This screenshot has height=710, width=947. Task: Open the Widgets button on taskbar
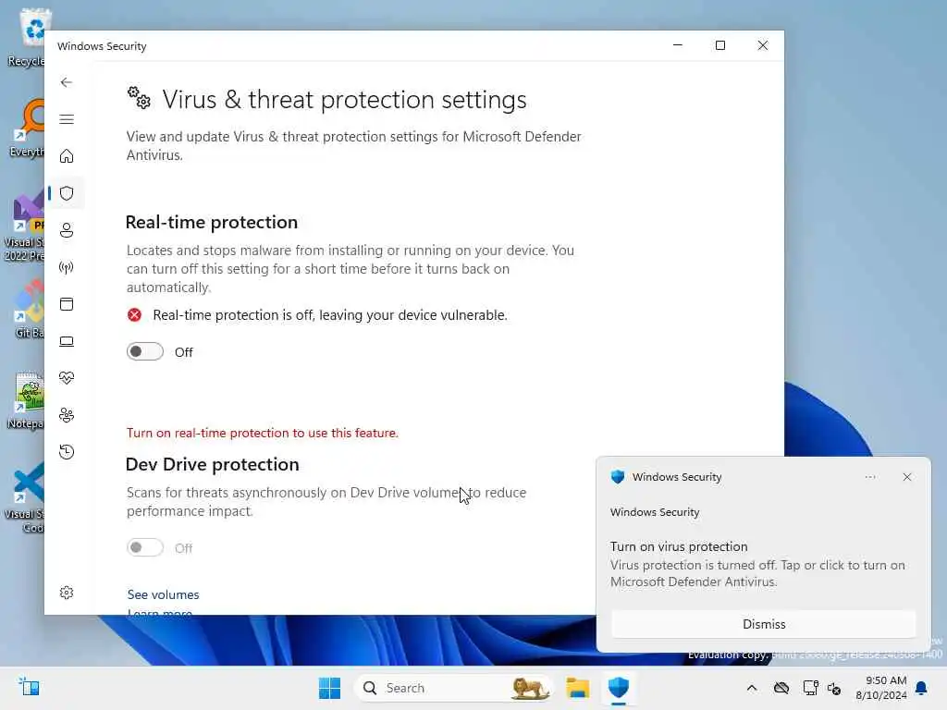point(29,688)
